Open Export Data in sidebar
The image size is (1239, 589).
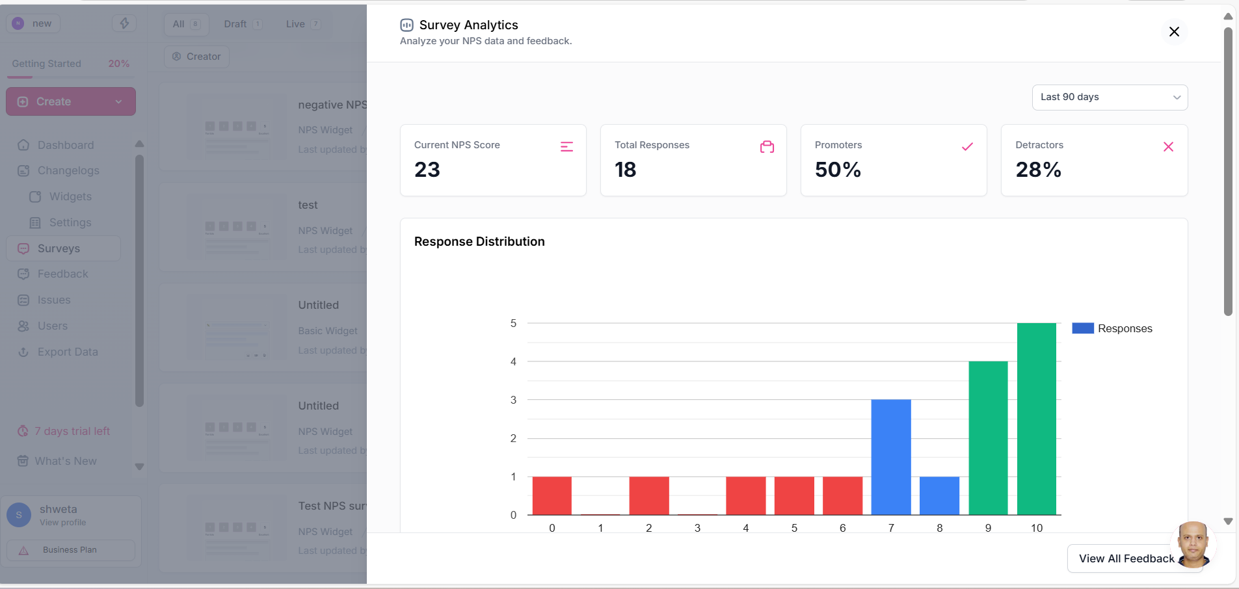67,352
